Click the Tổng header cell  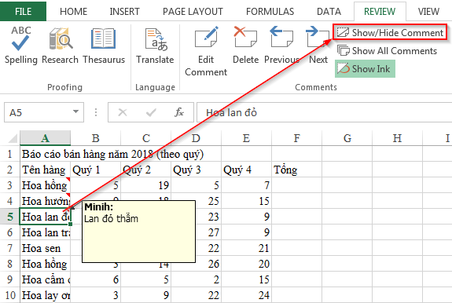pyautogui.click(x=296, y=170)
